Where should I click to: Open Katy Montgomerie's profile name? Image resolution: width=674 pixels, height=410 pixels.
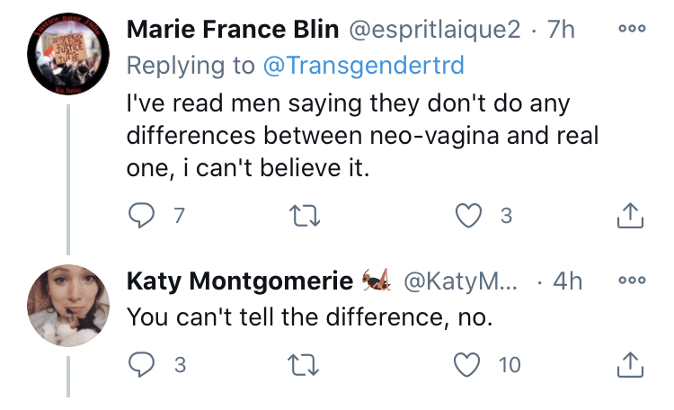click(x=240, y=281)
